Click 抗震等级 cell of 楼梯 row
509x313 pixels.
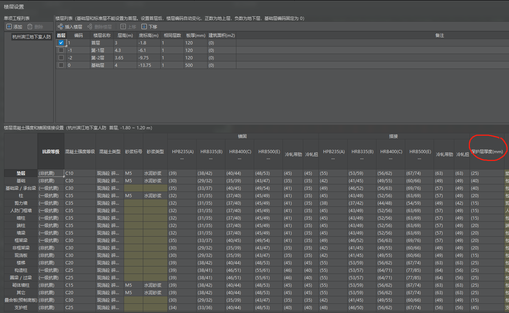tap(51, 263)
